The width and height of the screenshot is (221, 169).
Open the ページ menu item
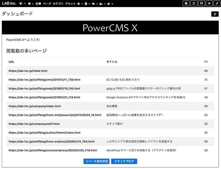pos(47,4)
